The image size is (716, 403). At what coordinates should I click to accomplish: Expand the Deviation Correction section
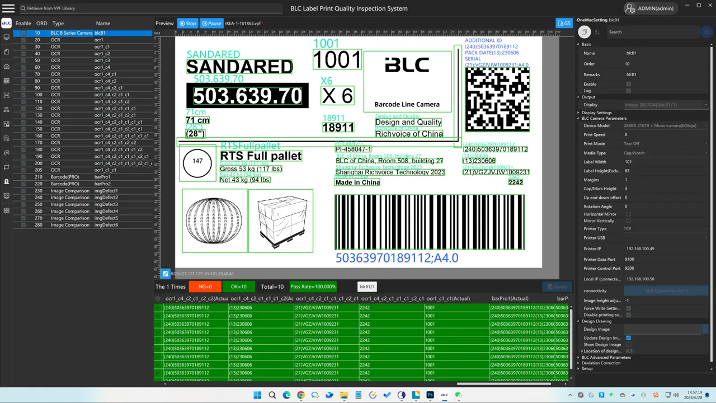point(578,363)
